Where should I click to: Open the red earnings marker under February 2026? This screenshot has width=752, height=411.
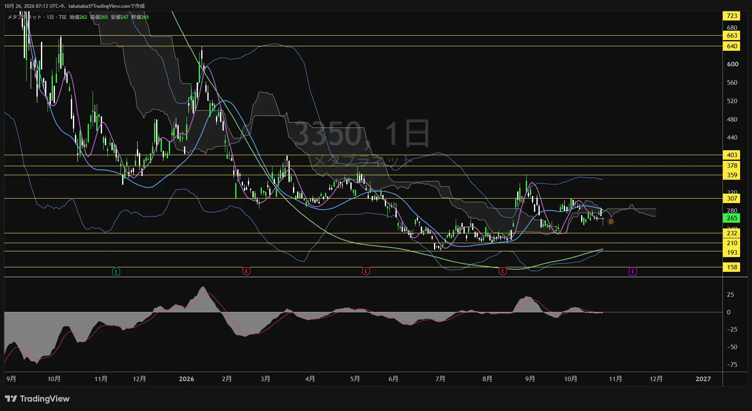point(246,271)
